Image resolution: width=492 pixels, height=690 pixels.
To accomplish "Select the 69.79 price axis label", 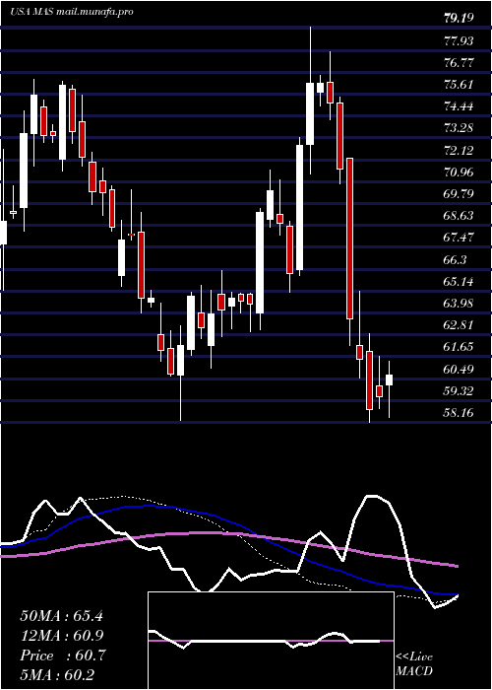I will click(x=459, y=193).
